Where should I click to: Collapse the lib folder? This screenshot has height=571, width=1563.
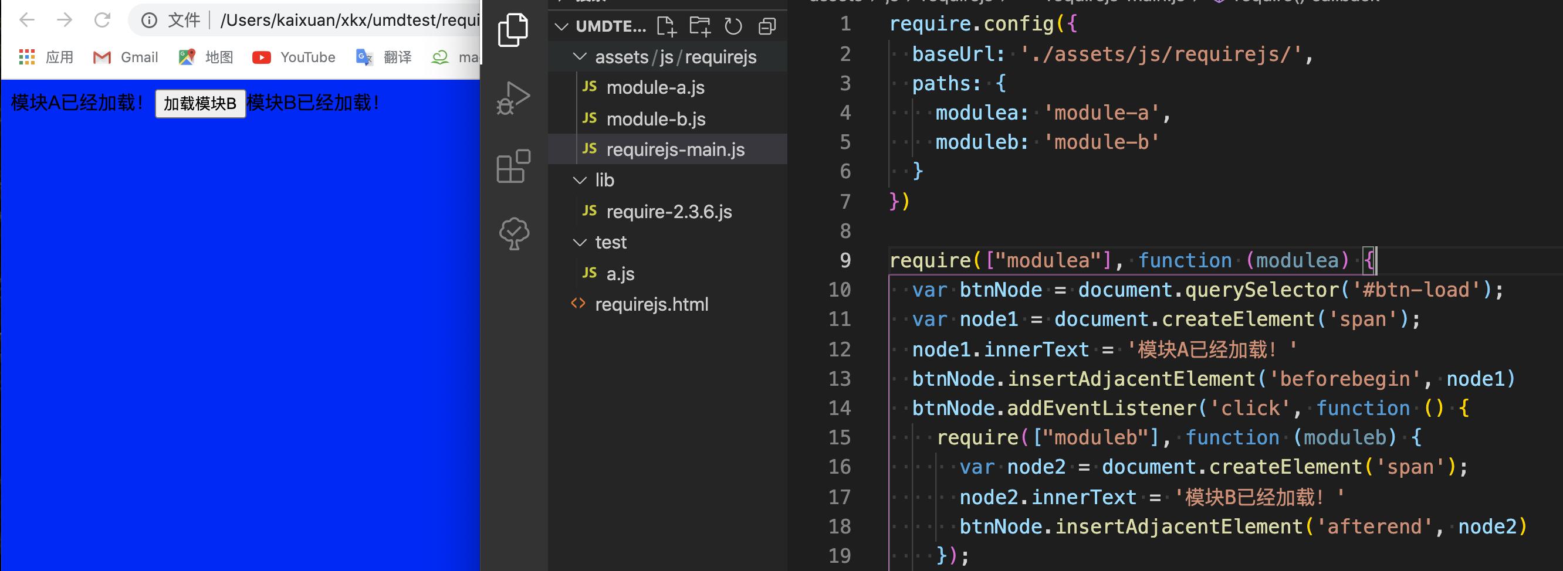point(580,180)
